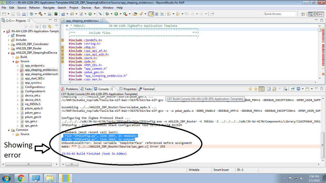Expand the Build folder node

pyautogui.click(x=13, y=57)
